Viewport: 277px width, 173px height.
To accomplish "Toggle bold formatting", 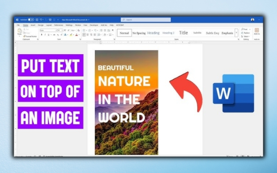I will click(42, 35).
